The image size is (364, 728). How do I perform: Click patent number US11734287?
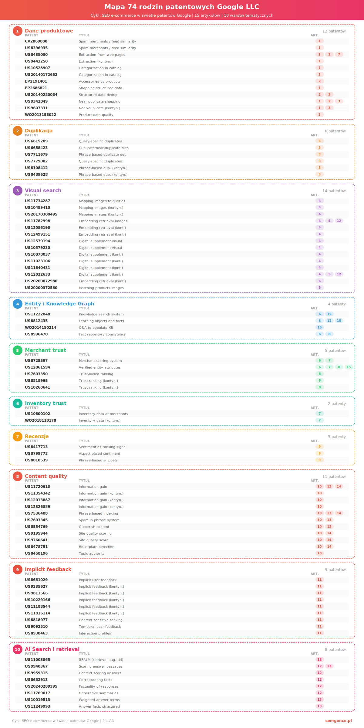[x=37, y=201]
